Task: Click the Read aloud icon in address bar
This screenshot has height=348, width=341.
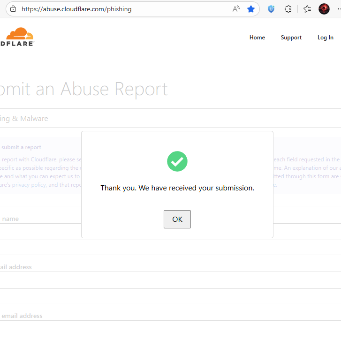Action: 236,9
